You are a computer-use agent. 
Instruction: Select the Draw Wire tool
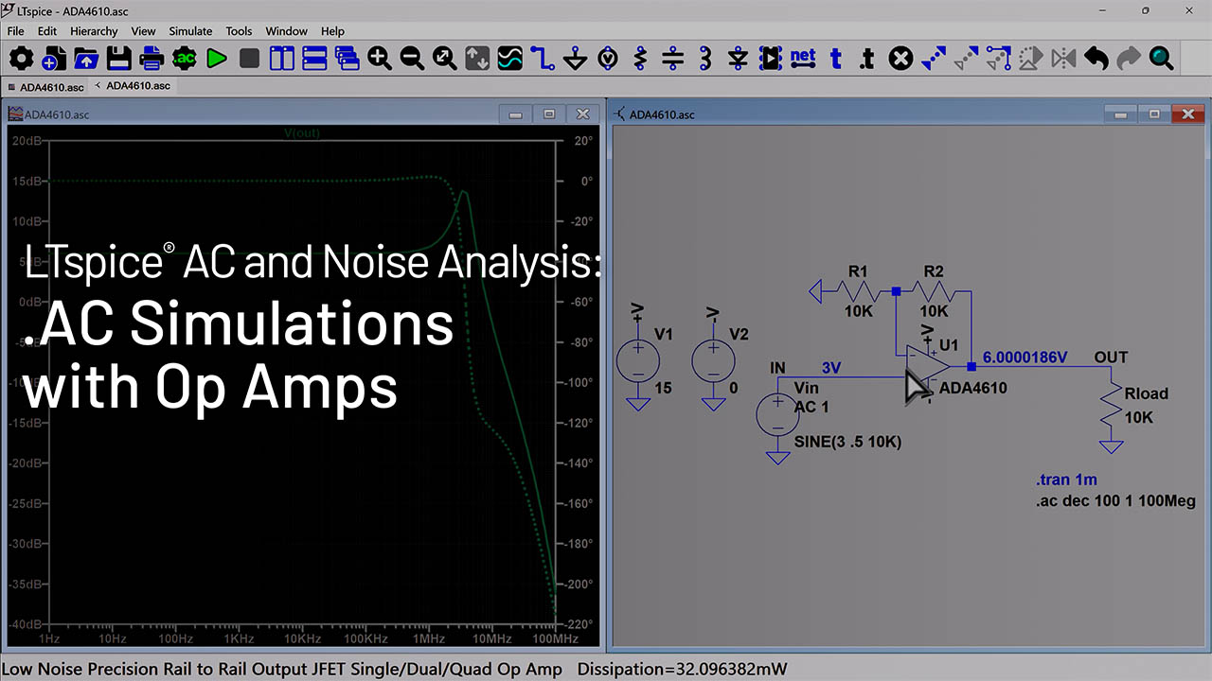click(543, 59)
